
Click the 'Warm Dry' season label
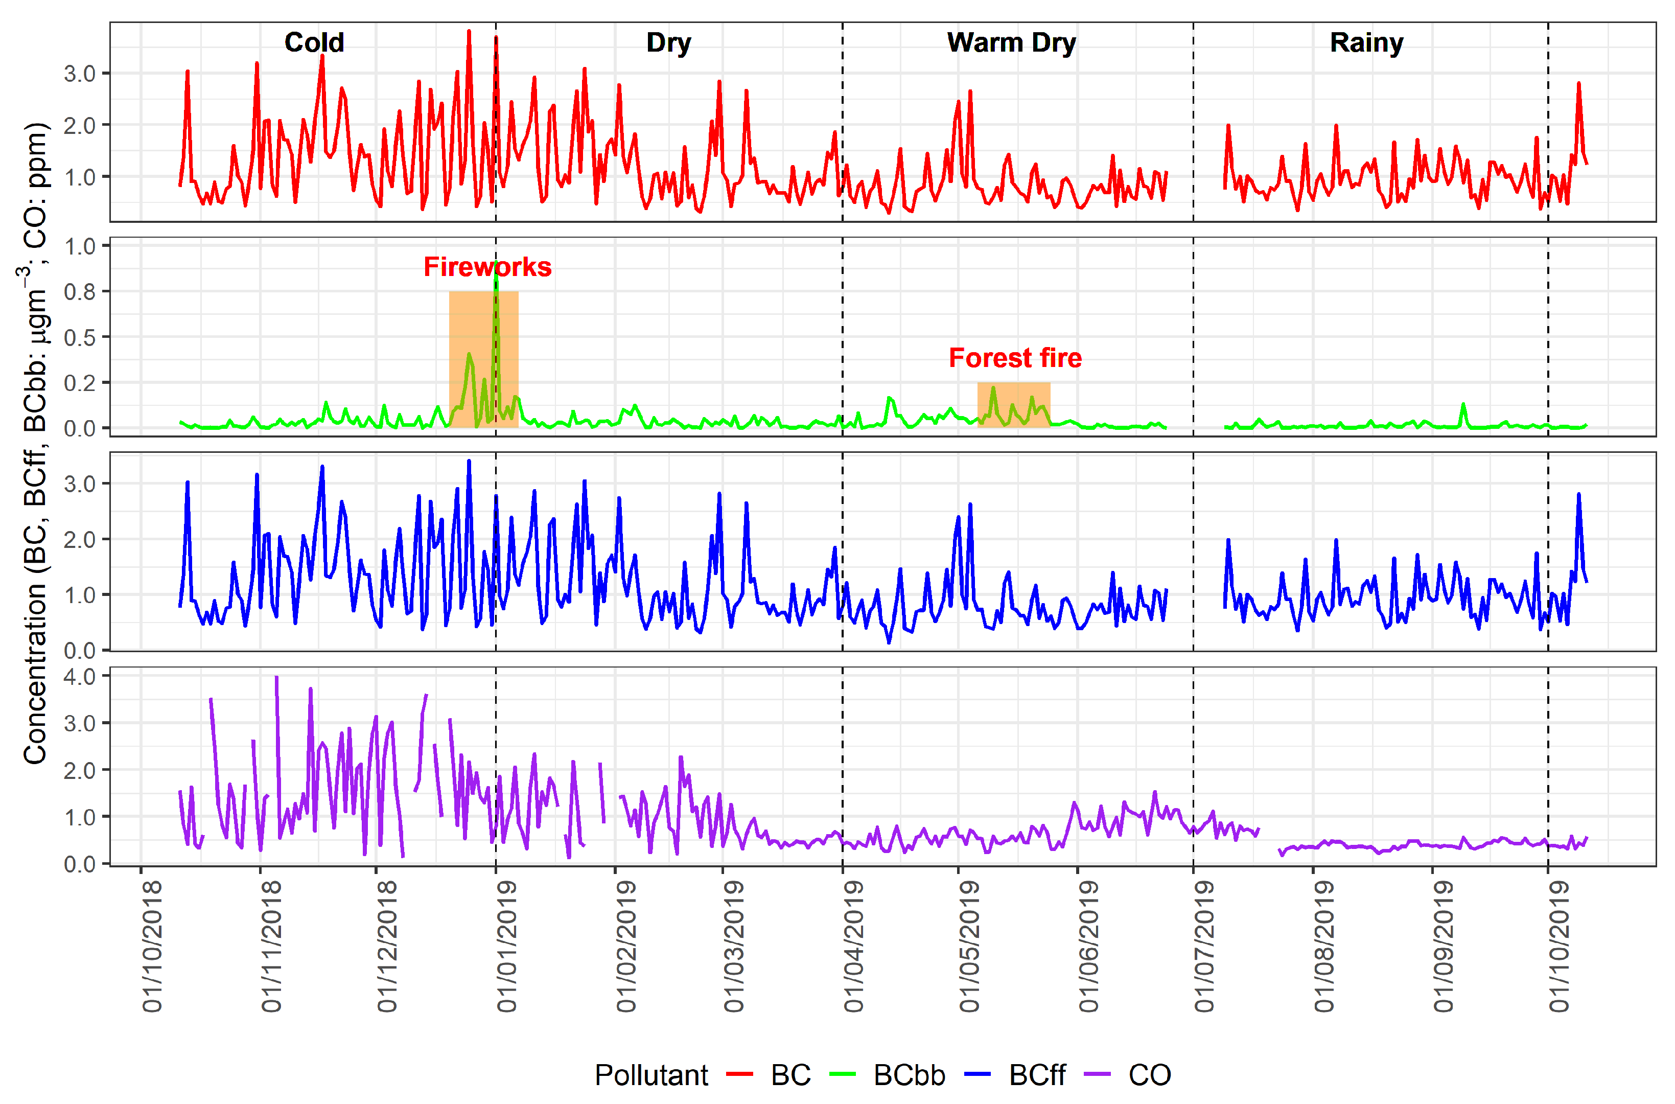pyautogui.click(x=1011, y=43)
